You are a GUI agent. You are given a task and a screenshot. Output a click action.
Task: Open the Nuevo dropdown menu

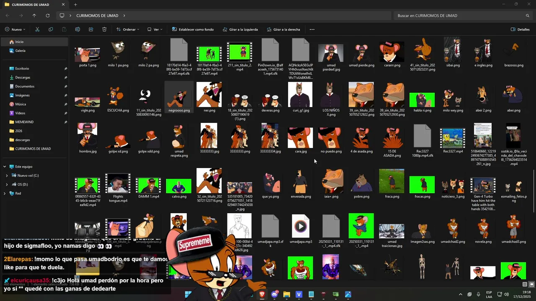click(x=15, y=29)
